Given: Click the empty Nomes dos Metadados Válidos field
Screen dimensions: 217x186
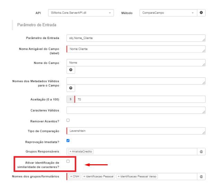Looking at the screenshot, I should (x=136, y=81).
